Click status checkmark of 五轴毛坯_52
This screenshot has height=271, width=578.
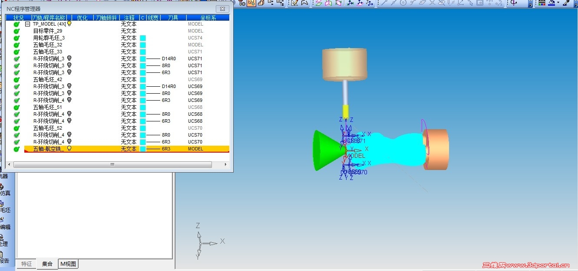pyautogui.click(x=17, y=128)
